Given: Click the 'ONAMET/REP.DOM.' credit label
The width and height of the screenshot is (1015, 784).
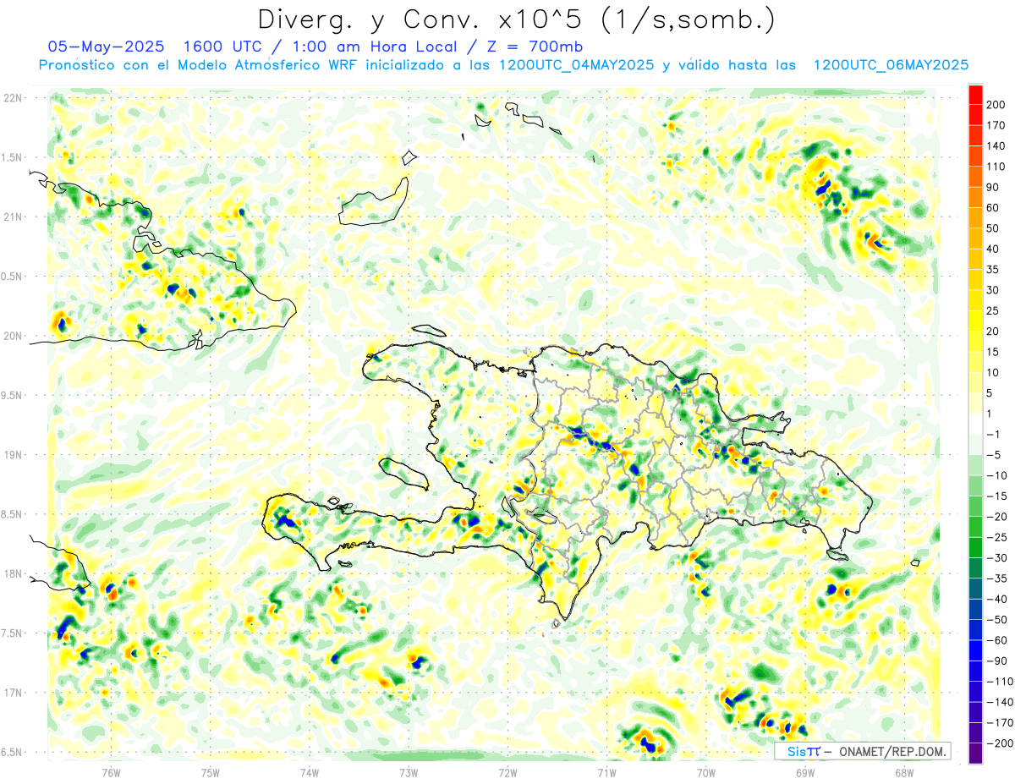Looking at the screenshot, I should pyautogui.click(x=892, y=751).
